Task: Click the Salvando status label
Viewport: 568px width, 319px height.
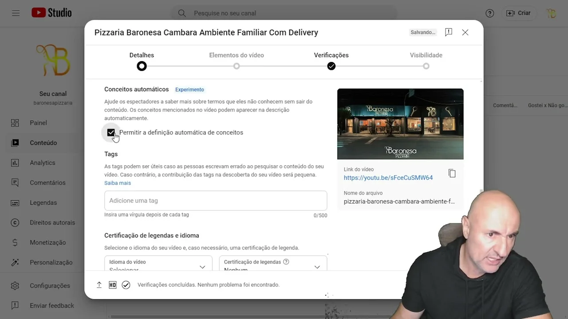Action: click(x=423, y=32)
